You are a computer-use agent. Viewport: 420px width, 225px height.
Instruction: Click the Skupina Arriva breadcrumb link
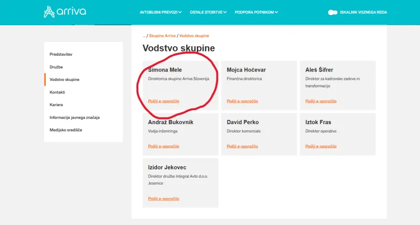coord(162,36)
